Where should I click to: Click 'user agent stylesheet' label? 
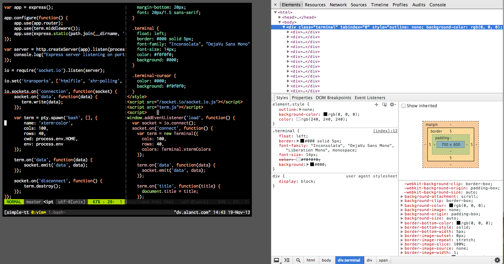point(372,176)
